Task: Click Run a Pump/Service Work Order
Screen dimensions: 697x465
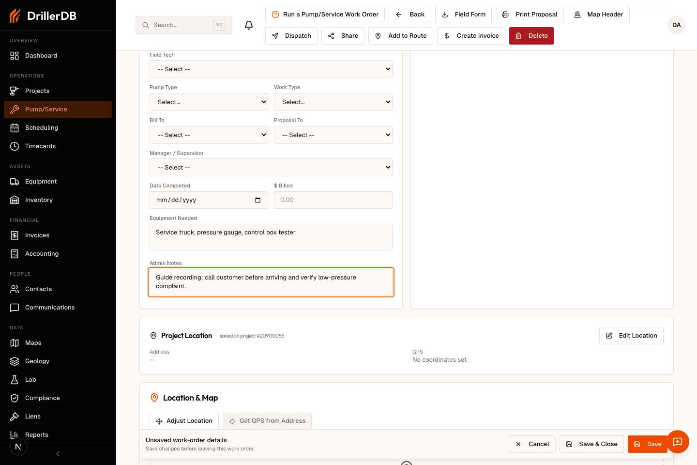Action: (325, 15)
